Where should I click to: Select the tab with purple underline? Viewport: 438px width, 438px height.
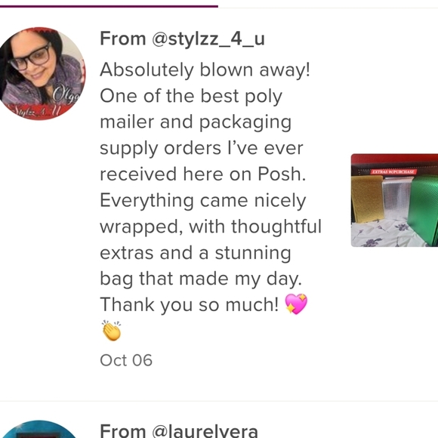(109, 6)
